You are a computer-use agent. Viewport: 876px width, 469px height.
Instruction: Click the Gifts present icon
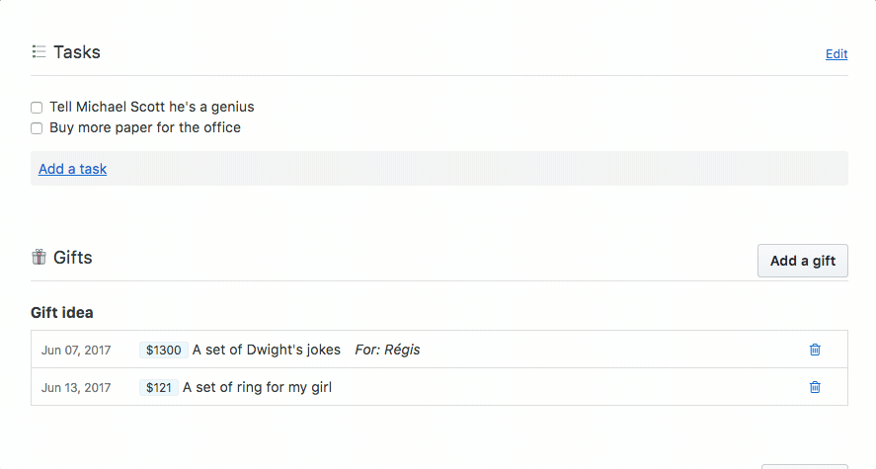coord(39,257)
